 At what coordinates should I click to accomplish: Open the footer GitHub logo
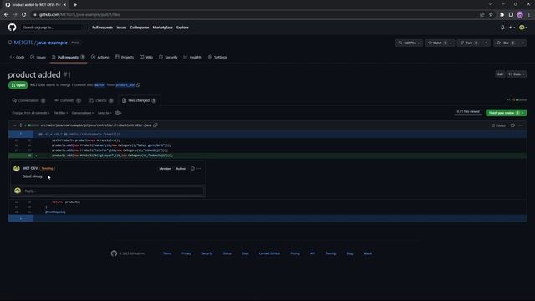(x=114, y=253)
